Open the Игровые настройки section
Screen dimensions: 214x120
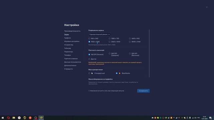72,41
